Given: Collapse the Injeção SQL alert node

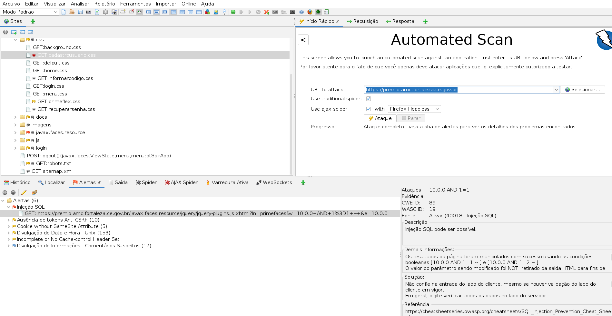Looking at the screenshot, I should coord(9,207).
